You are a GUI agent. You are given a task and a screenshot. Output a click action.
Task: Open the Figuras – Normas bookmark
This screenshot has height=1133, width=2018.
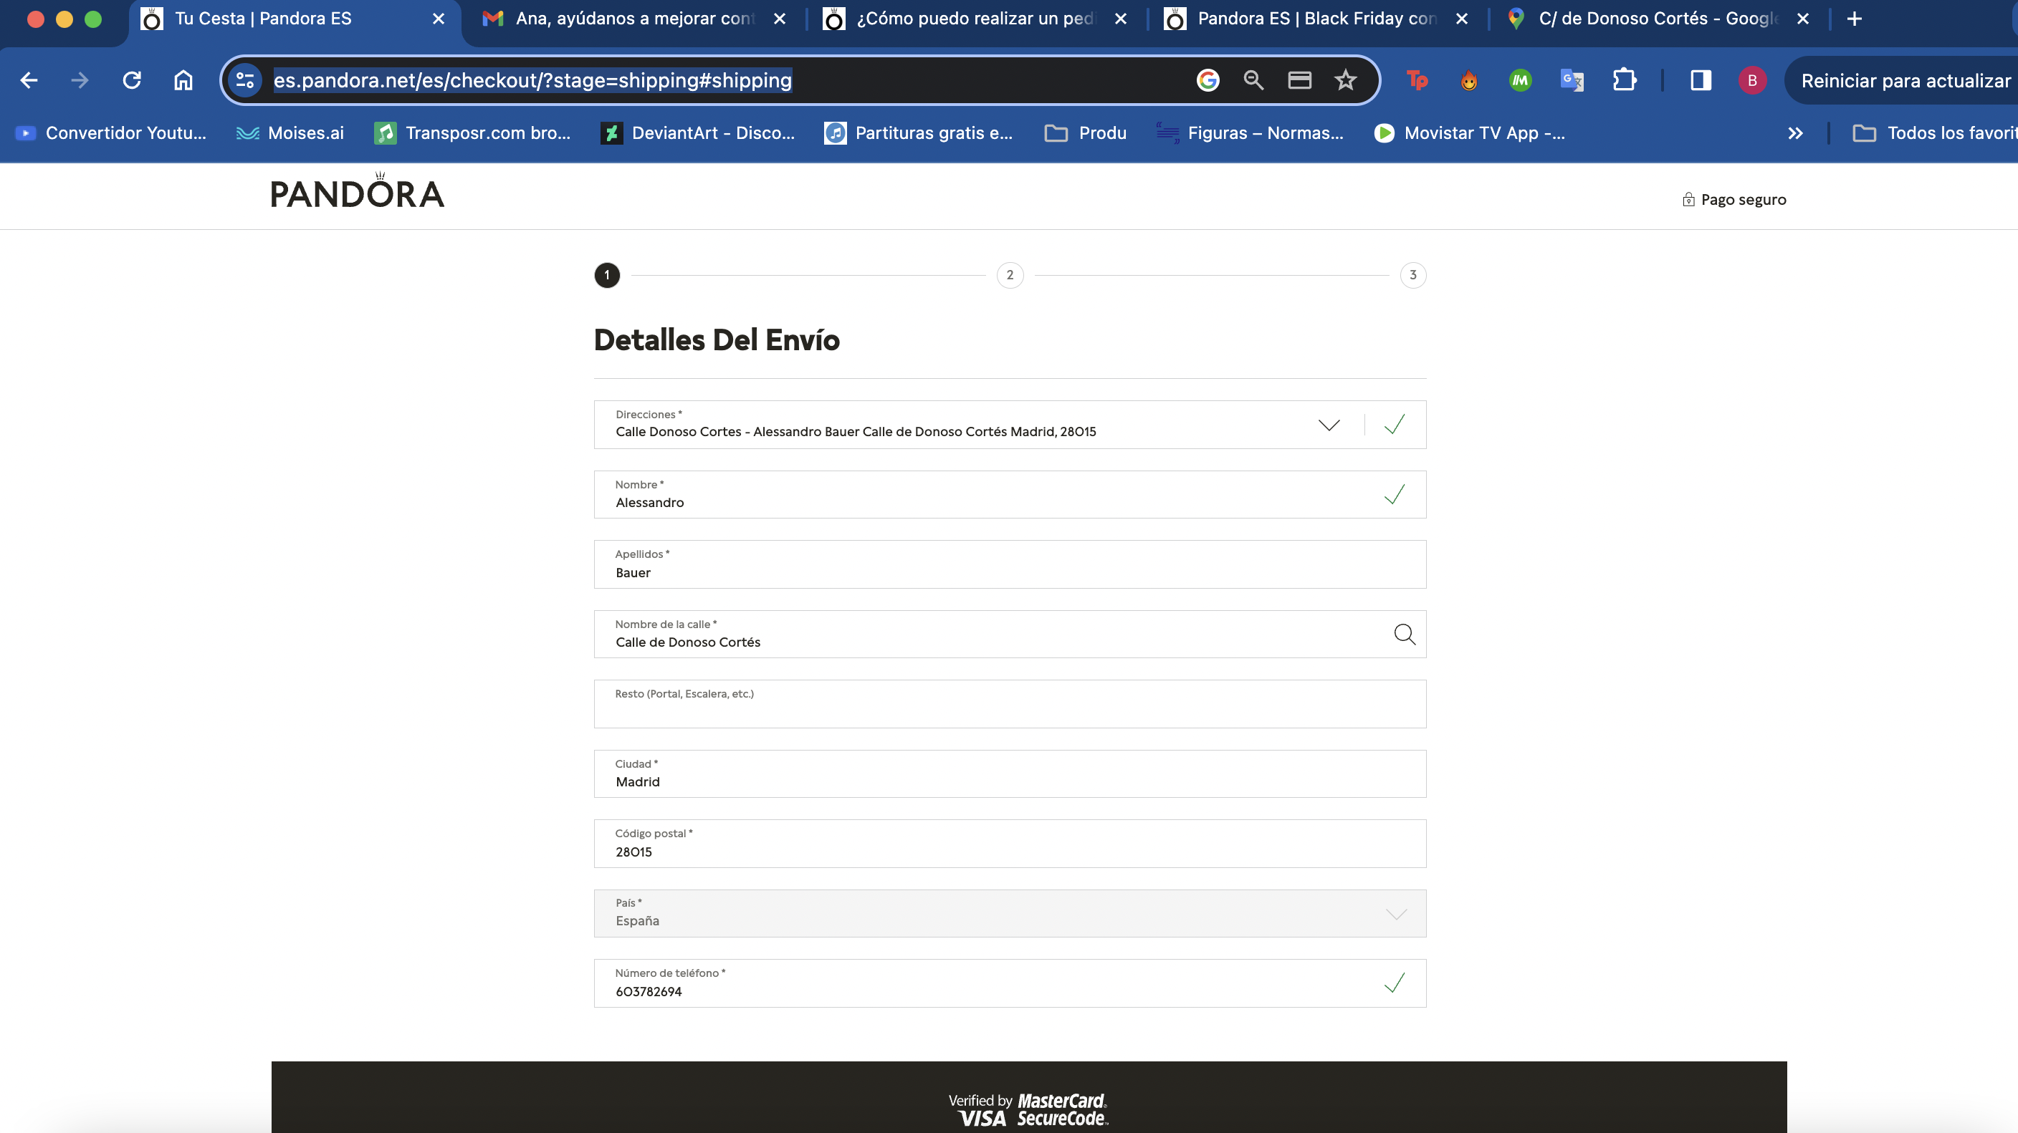pos(1251,133)
